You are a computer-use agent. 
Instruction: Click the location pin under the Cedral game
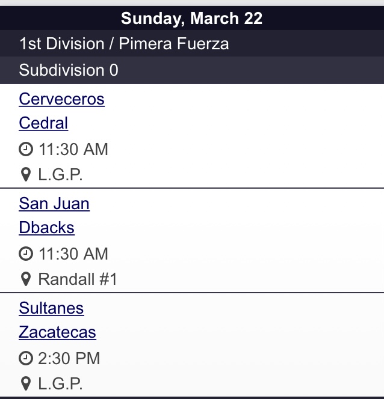click(x=26, y=175)
